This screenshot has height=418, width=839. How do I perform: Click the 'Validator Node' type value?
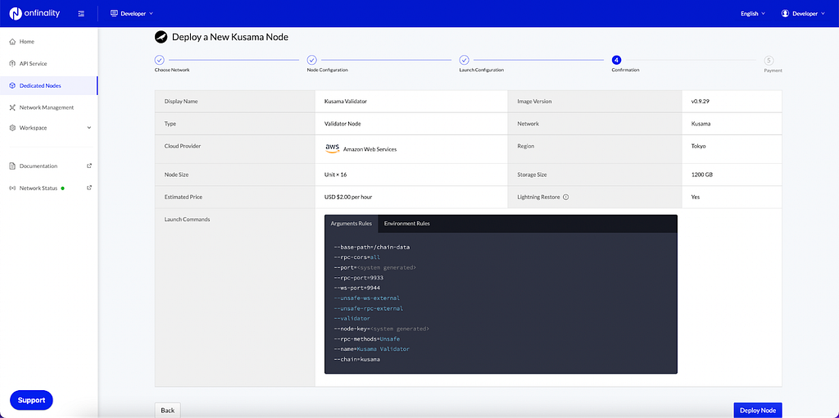point(342,124)
